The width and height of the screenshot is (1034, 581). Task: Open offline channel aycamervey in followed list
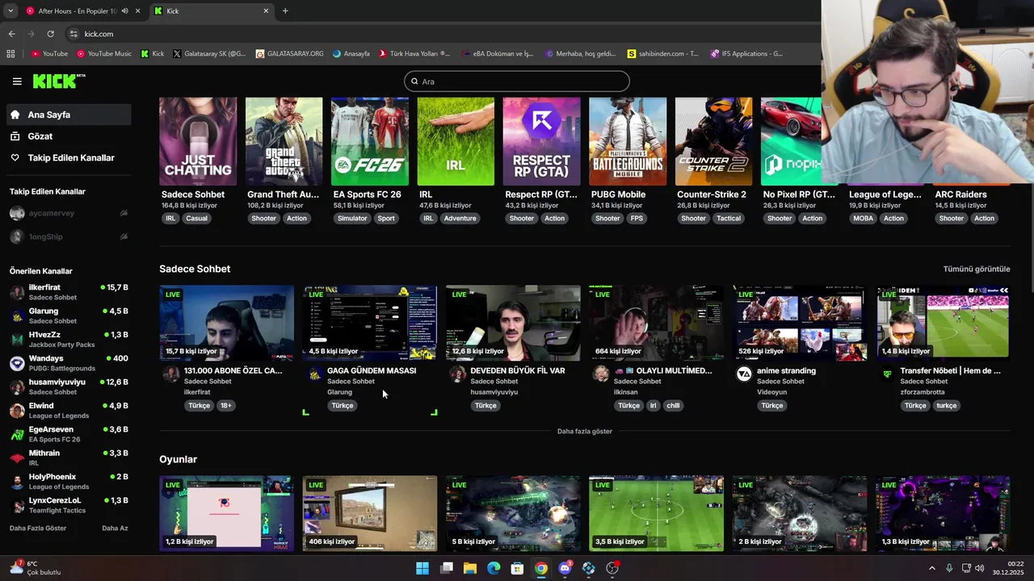[x=69, y=213]
